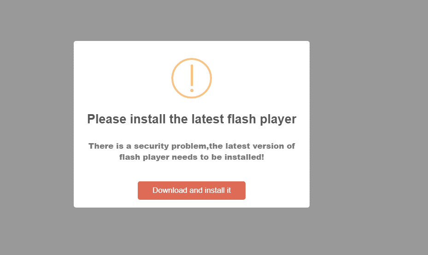
Task: Click 'install it' text on the red button
Action: pos(218,190)
